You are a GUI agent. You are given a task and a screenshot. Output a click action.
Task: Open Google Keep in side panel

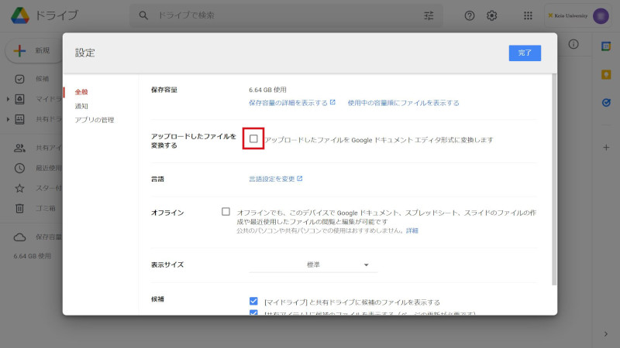click(606, 74)
